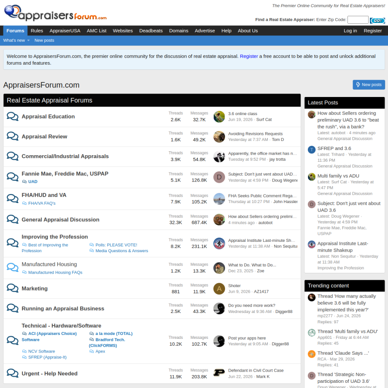The width and height of the screenshot is (388, 388).
Task: Open jay trotta avatar in Commercial row
Action: click(x=219, y=156)
